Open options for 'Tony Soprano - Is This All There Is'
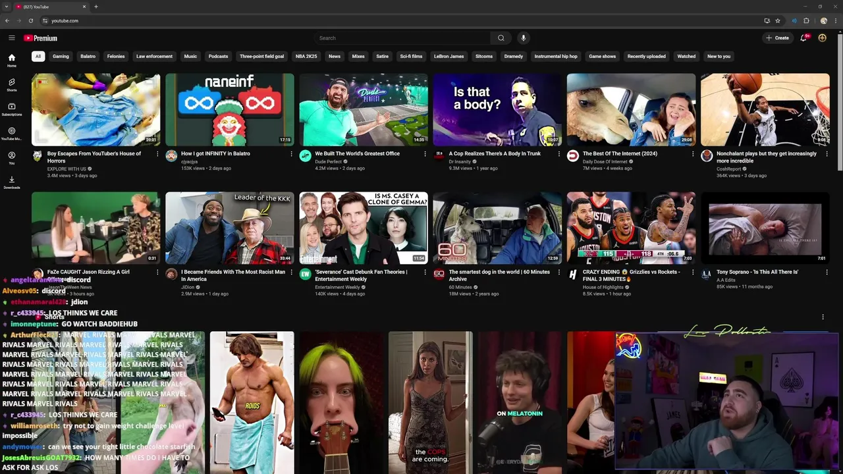 (827, 273)
